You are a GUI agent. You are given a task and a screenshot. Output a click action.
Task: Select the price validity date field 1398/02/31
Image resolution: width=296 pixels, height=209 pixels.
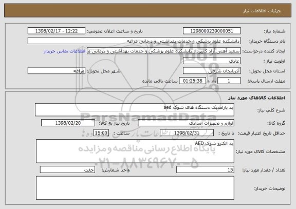[x=187, y=133]
